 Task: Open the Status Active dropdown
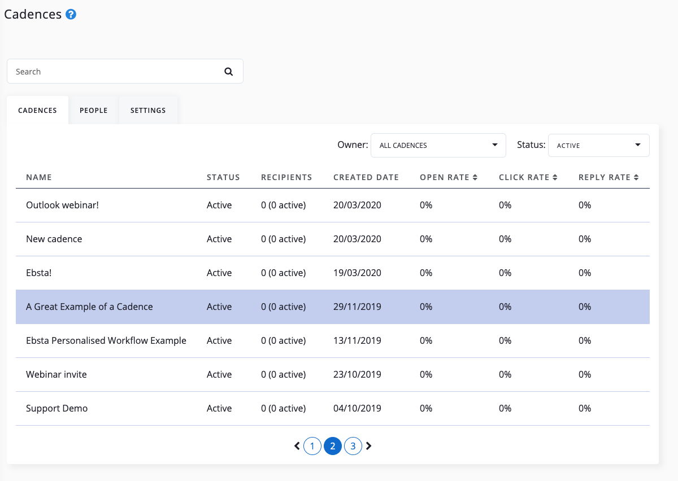598,145
